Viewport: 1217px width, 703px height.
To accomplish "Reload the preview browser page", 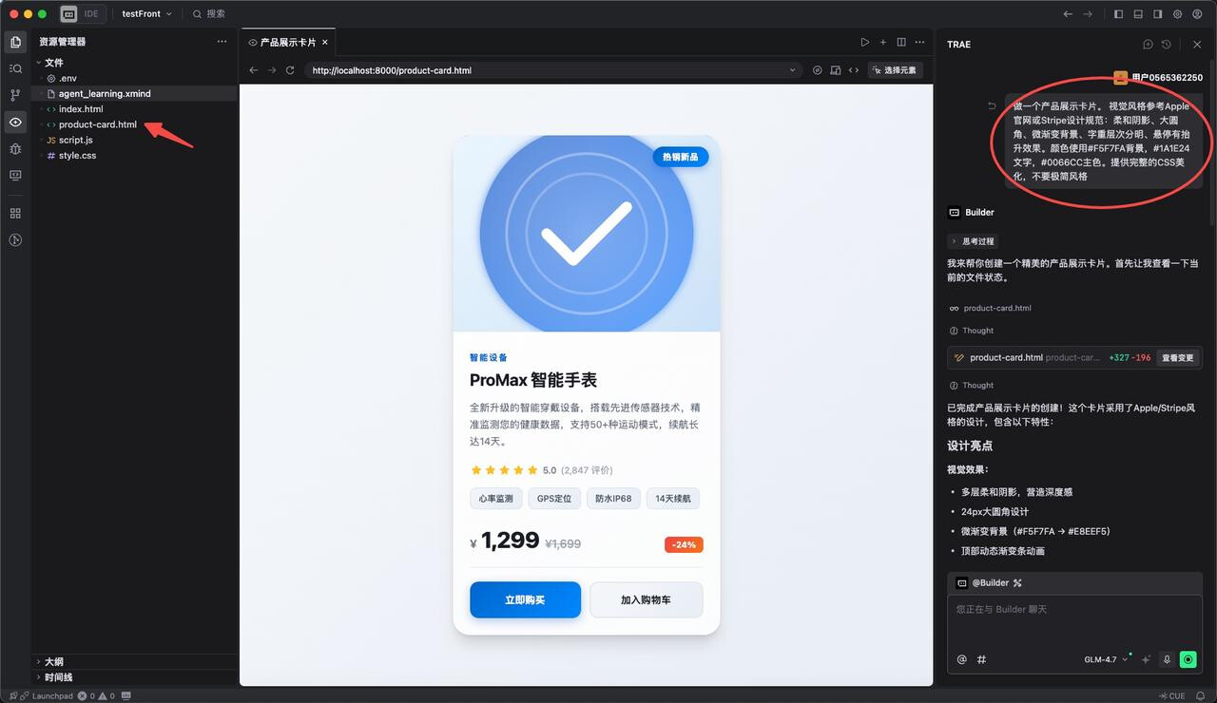I will click(290, 70).
